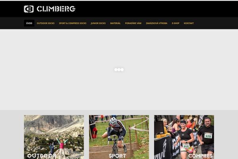The image size is (238, 159).
Task: Open the Poradíme vám section
Action: point(133,23)
